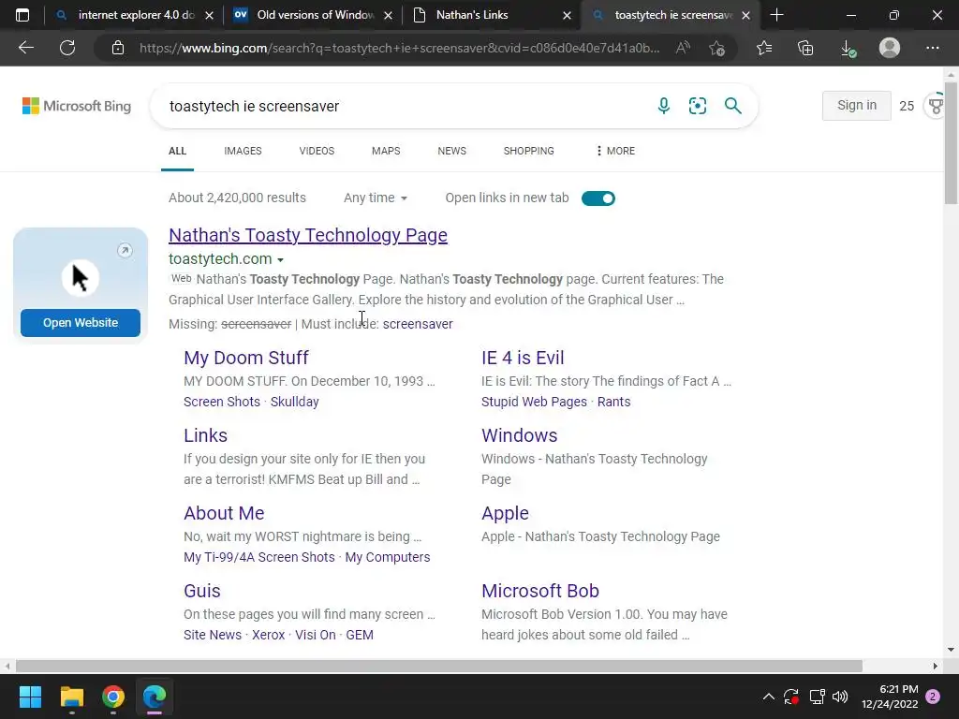The width and height of the screenshot is (959, 719).
Task: Open Nathan's Toasty Technology Page result
Action: 308,235
